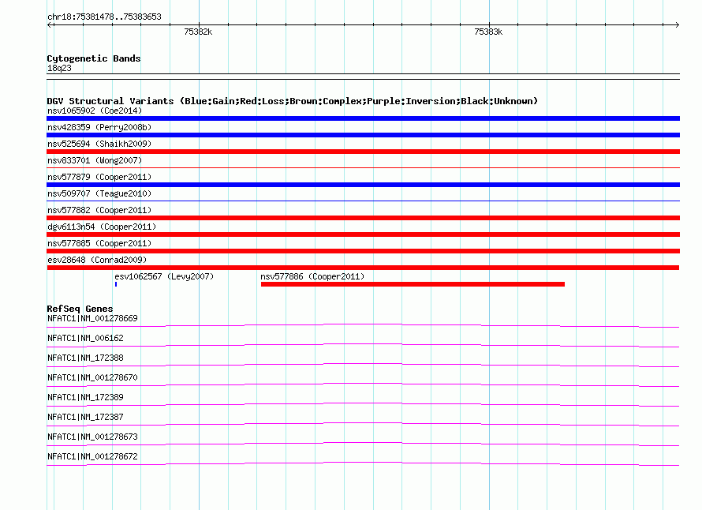Select the RefSeq Genes track title
The width and height of the screenshot is (702, 510).
(80, 309)
